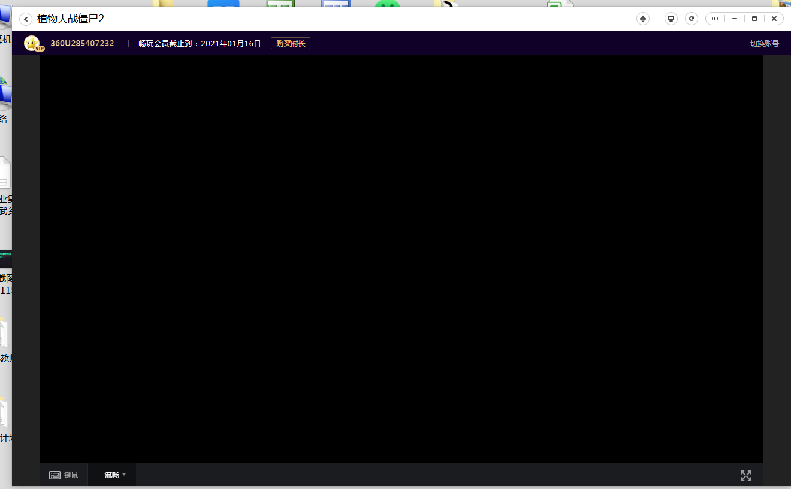Click the VIP avatar icon

tap(34, 43)
